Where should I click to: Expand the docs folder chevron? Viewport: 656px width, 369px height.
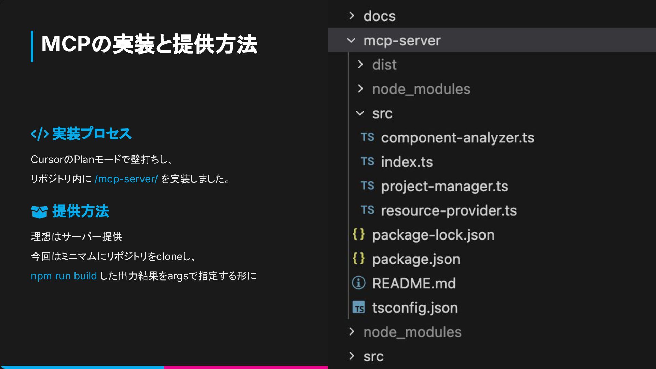[x=352, y=16]
